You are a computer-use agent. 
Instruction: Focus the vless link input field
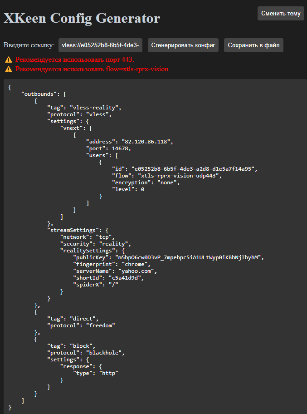click(101, 45)
